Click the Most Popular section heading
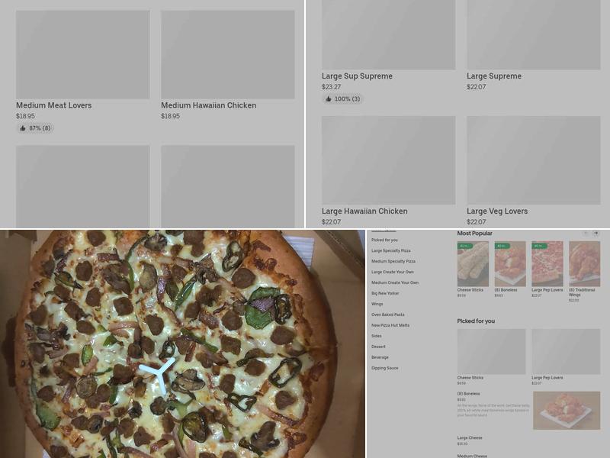The image size is (610, 458). pos(474,234)
